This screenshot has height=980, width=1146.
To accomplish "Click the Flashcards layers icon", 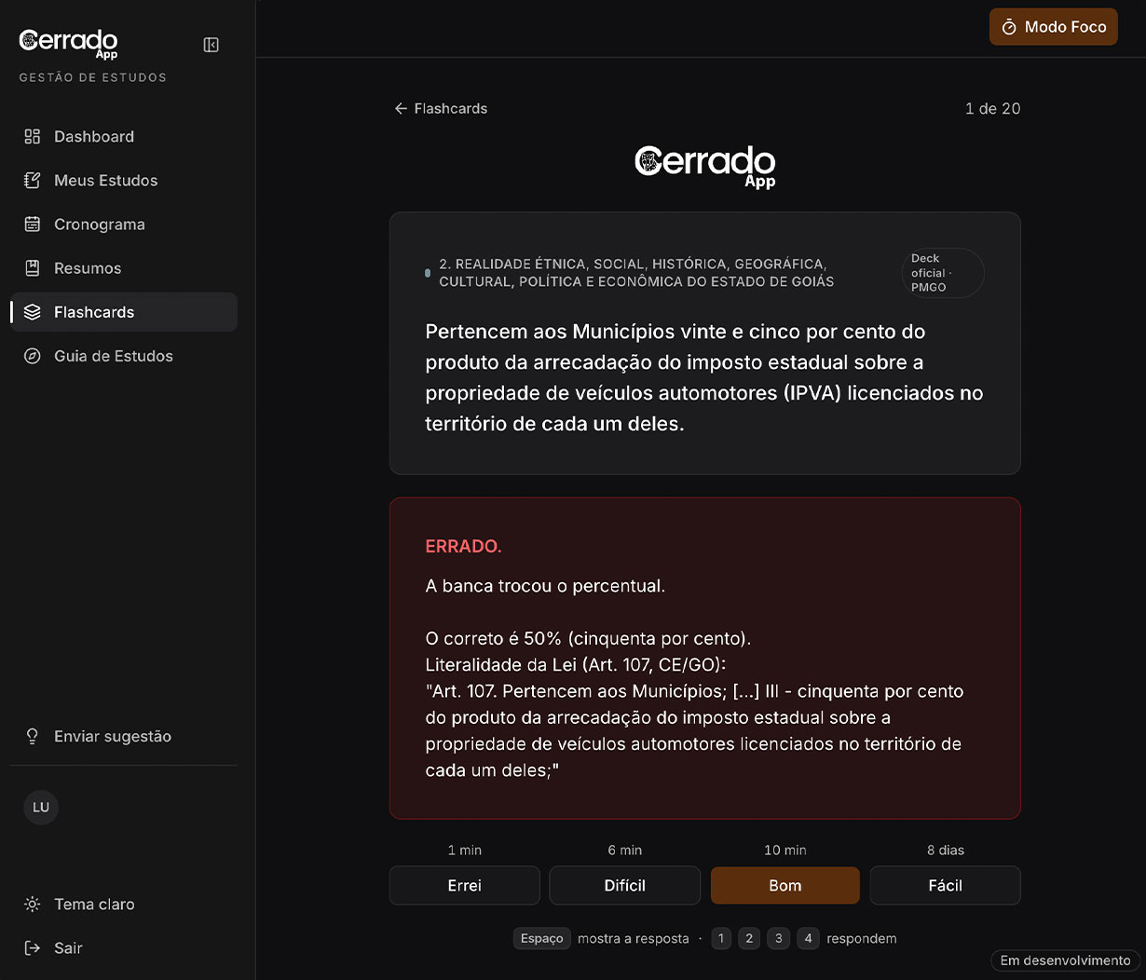I will coord(33,312).
